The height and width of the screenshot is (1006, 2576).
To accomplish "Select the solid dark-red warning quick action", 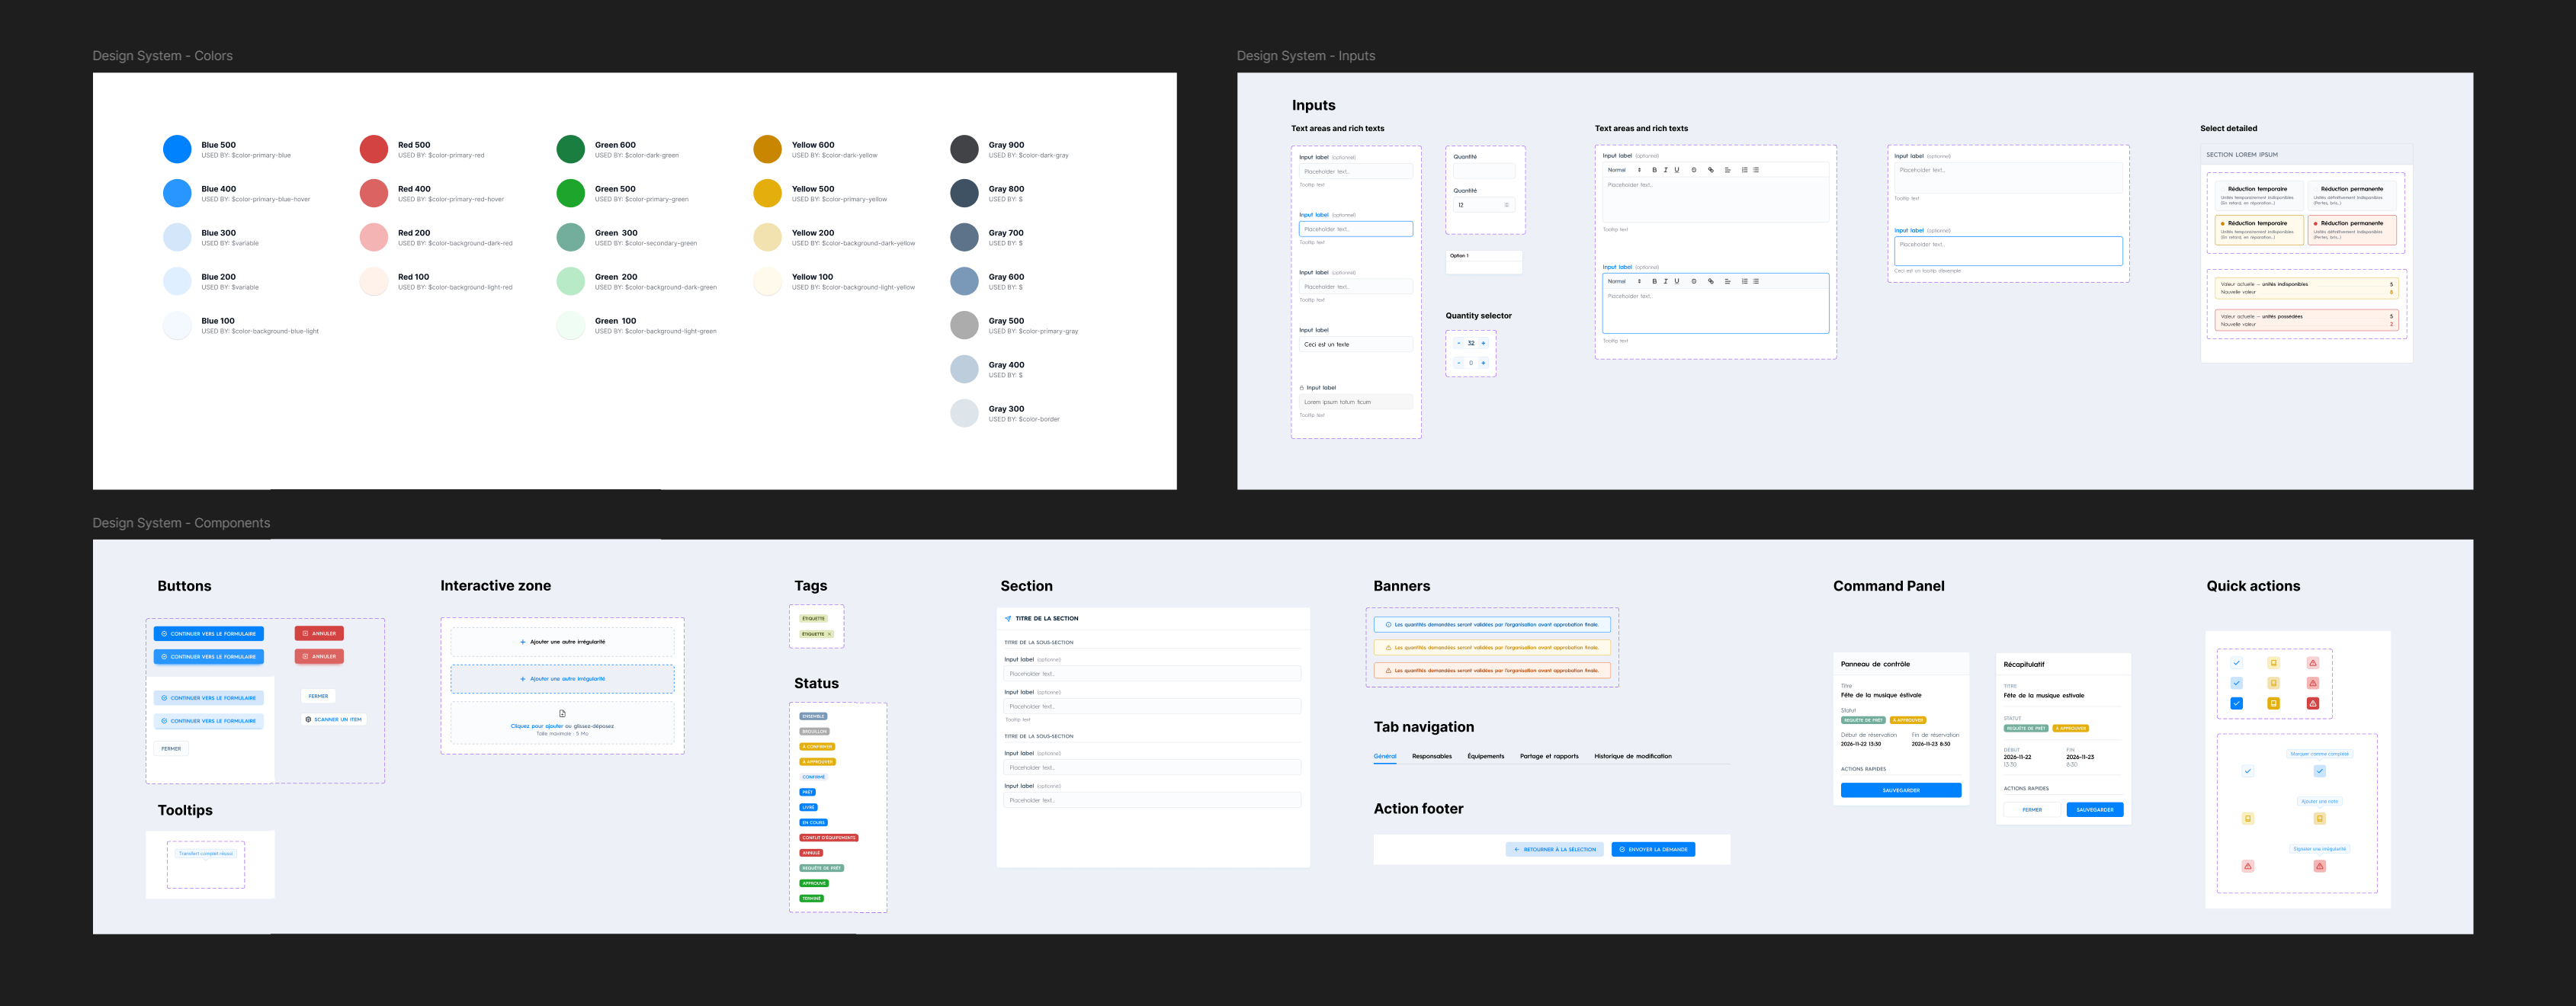I will pos(2313,704).
